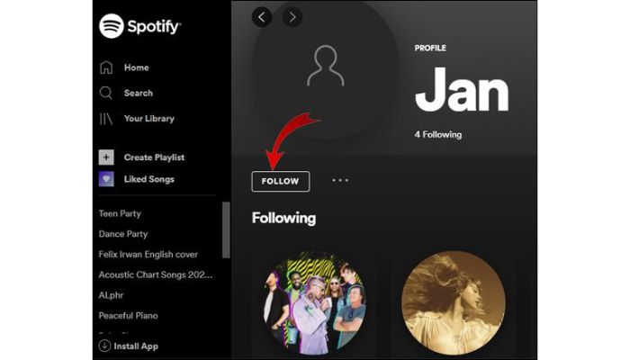630x360 pixels.
Task: Open the band group artist thumbnail
Action: click(x=314, y=303)
